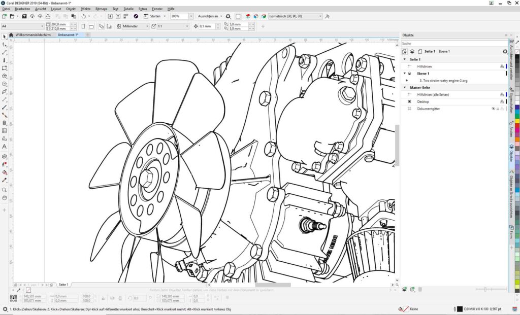
Task: Select the Zoom magnifier tool
Action: 4,190
